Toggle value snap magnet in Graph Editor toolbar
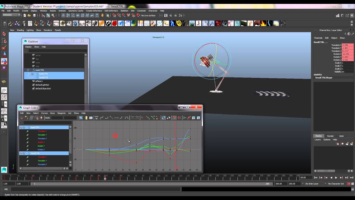Viewport: 355px width, 200px height. pos(179,118)
